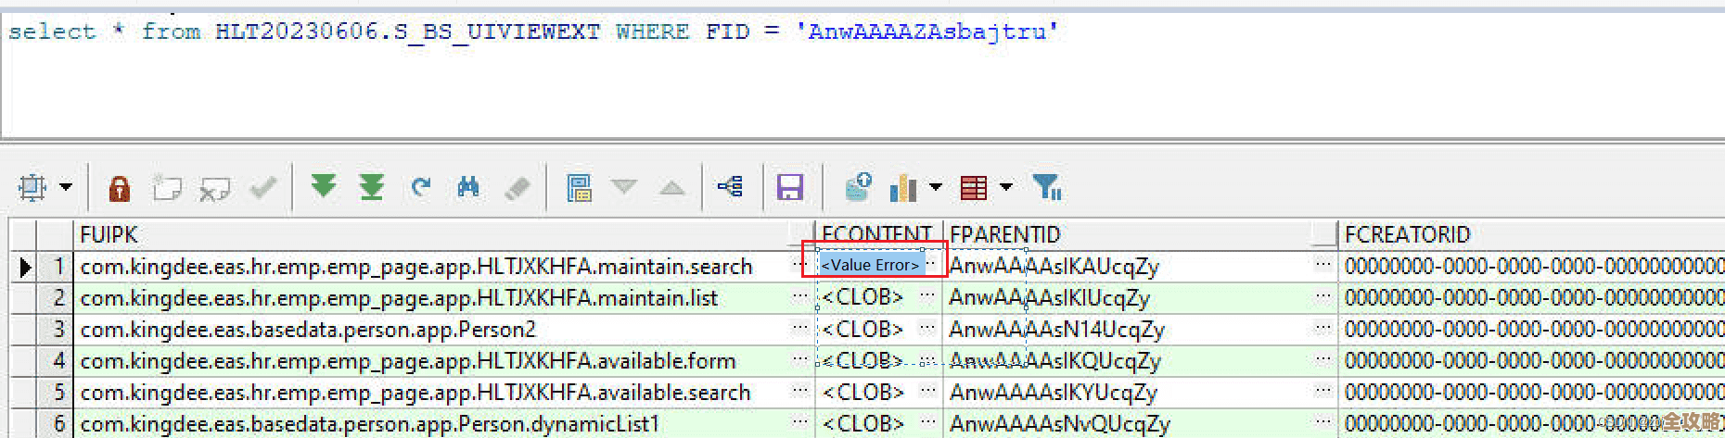Screen dimensions: 1725x438
Task: Open CLOB ellipsis button in row 2
Action: [927, 297]
